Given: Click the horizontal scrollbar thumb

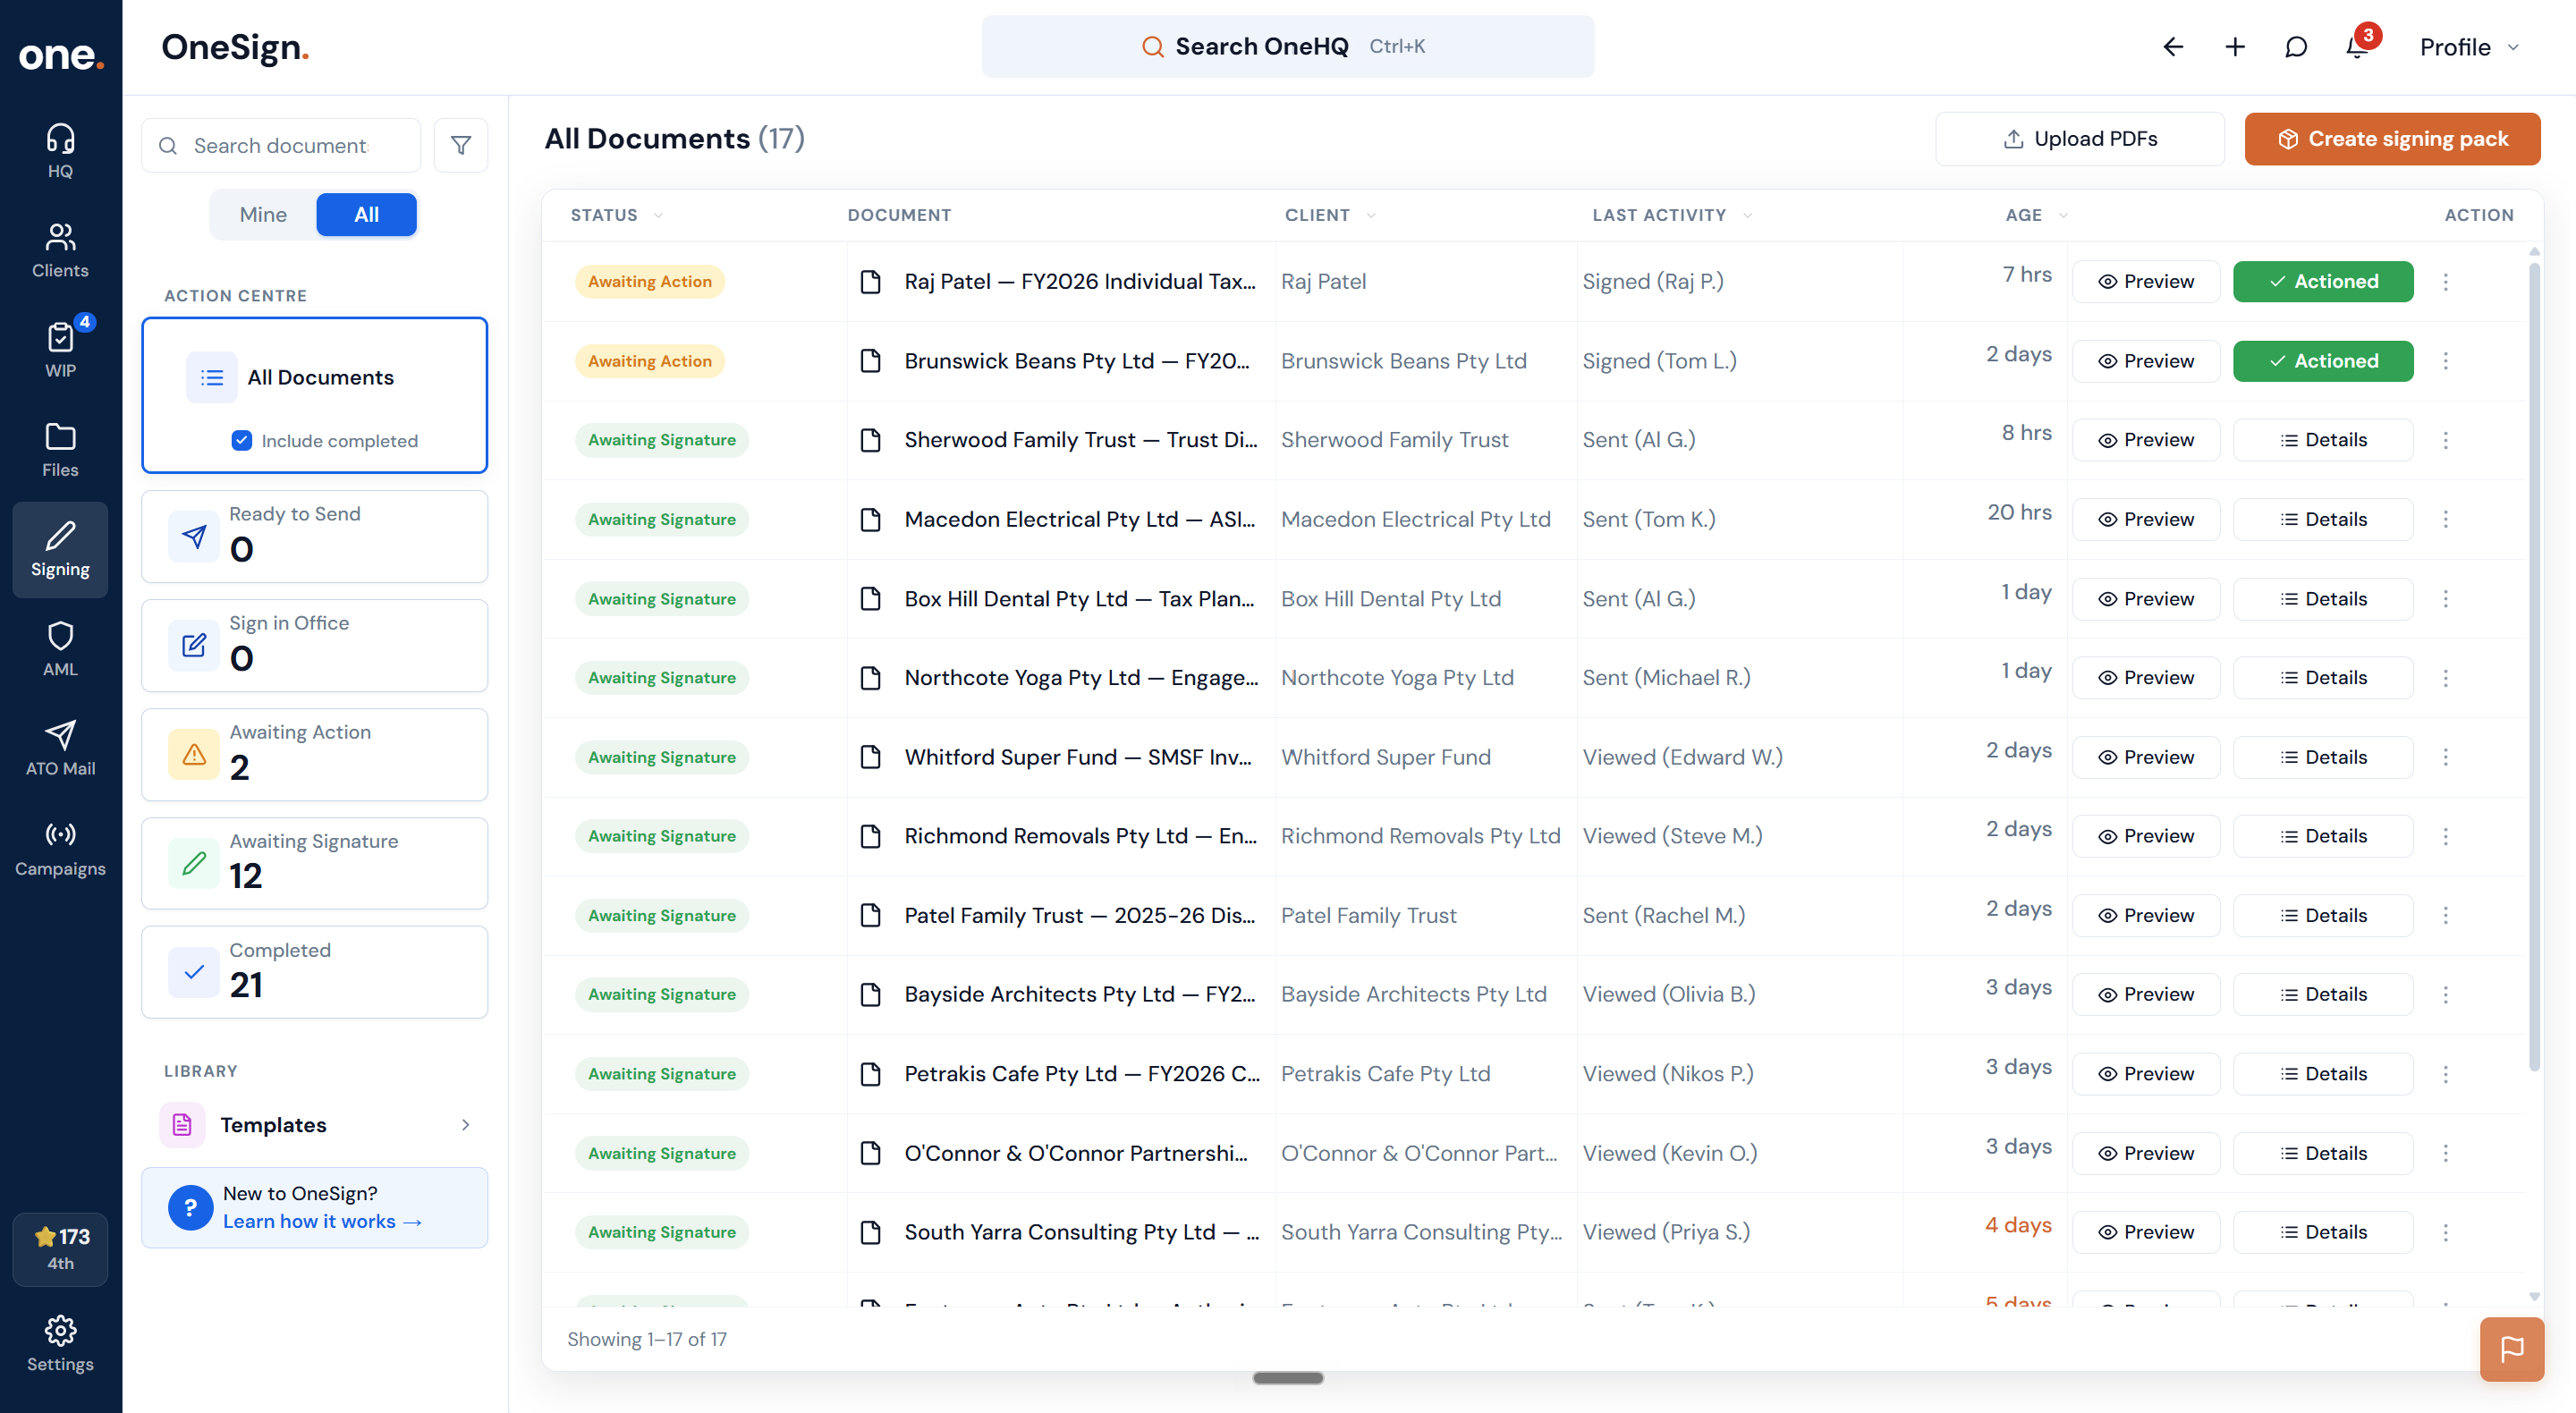Looking at the screenshot, I should click(1288, 1378).
